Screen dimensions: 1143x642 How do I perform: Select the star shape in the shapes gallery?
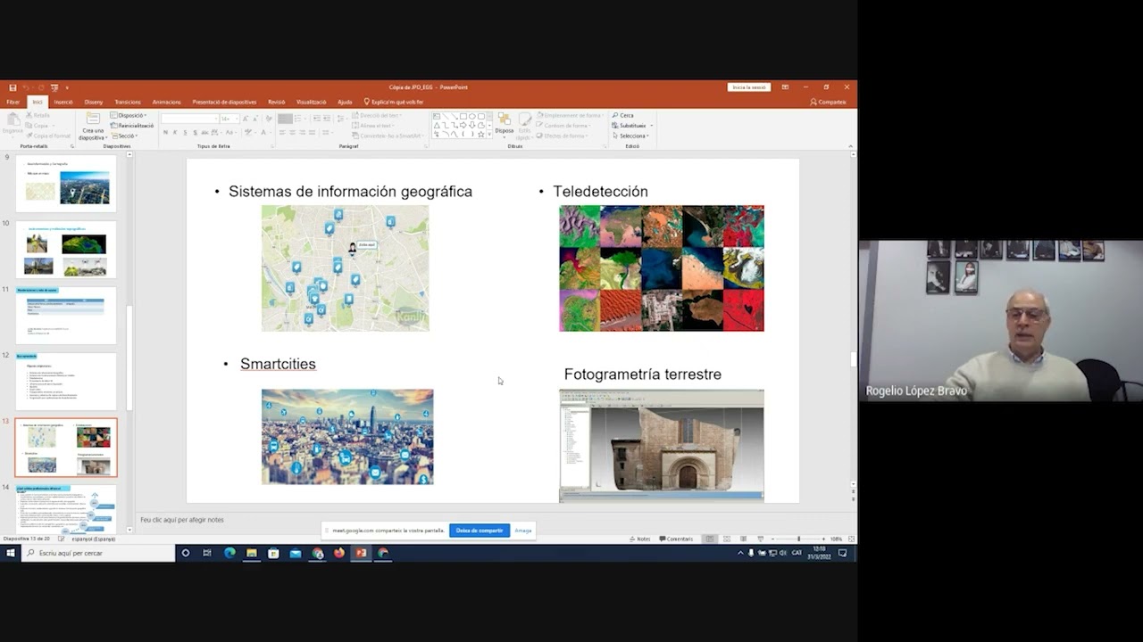[480, 134]
